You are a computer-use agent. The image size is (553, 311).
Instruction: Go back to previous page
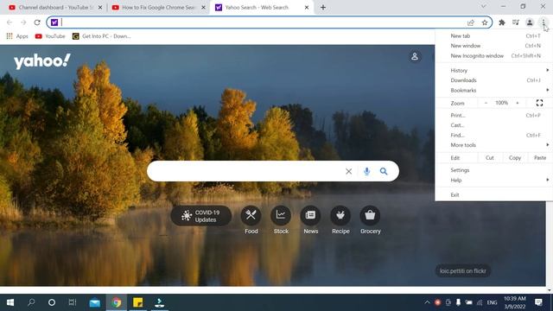coord(10,22)
